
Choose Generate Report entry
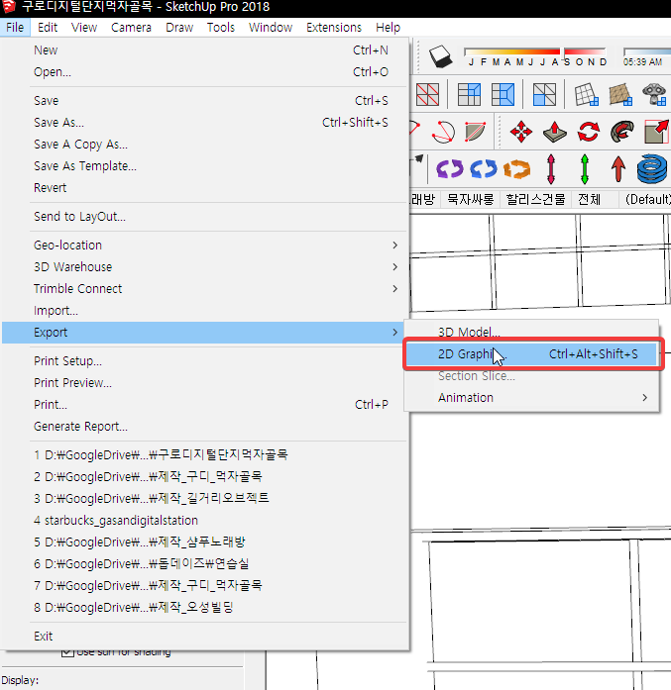(x=205, y=427)
